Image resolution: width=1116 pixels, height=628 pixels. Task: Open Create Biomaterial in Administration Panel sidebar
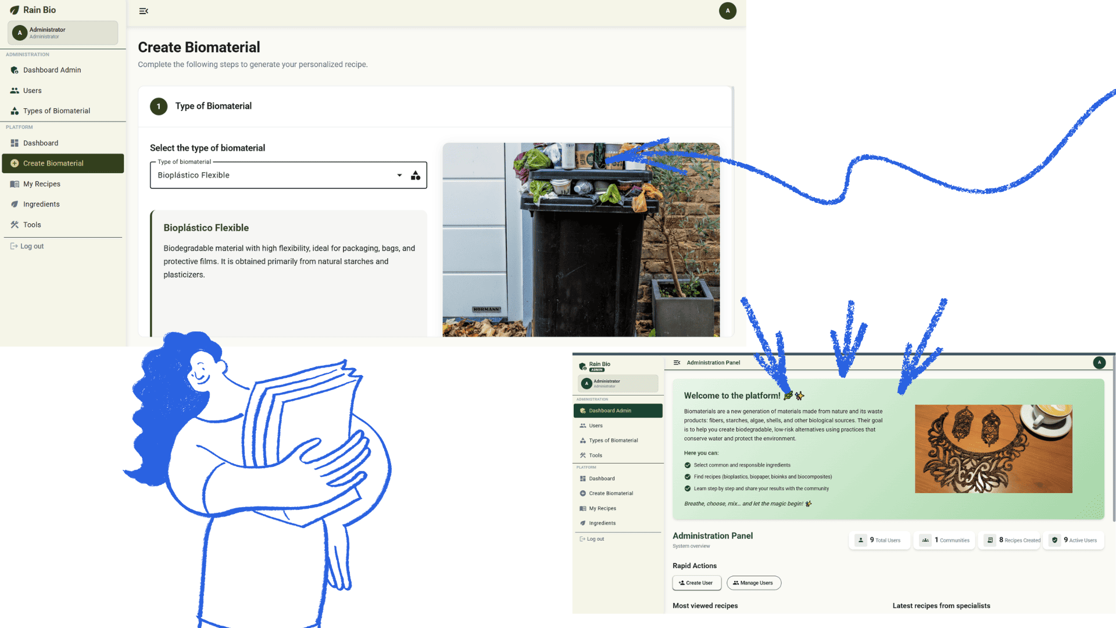(x=618, y=494)
